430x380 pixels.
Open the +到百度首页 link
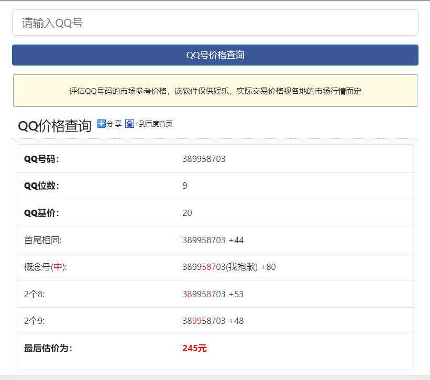155,124
